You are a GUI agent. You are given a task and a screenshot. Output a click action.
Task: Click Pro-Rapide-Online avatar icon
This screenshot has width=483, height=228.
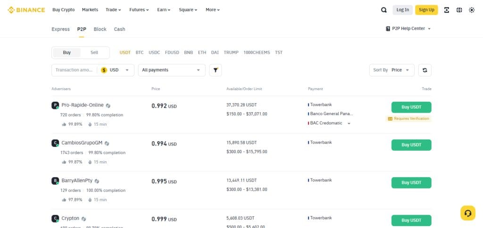55,106
